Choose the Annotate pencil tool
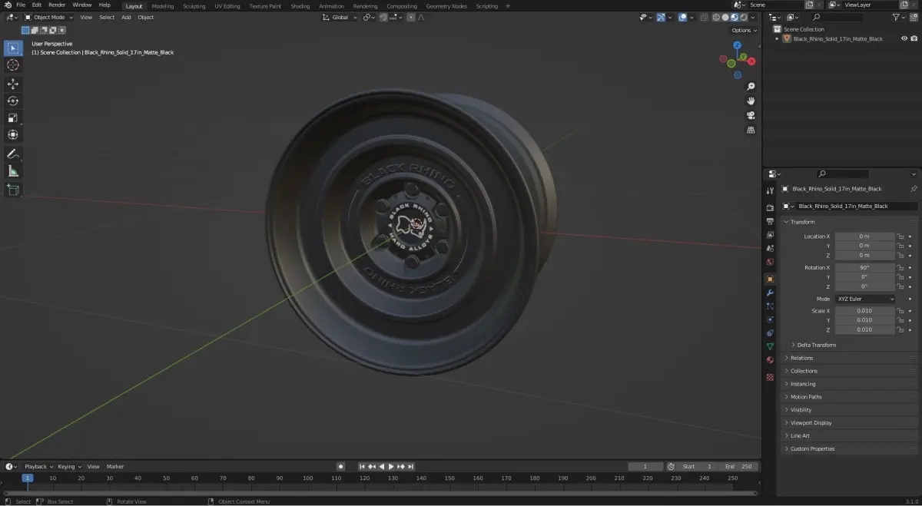The height and width of the screenshot is (506, 922). [x=13, y=154]
